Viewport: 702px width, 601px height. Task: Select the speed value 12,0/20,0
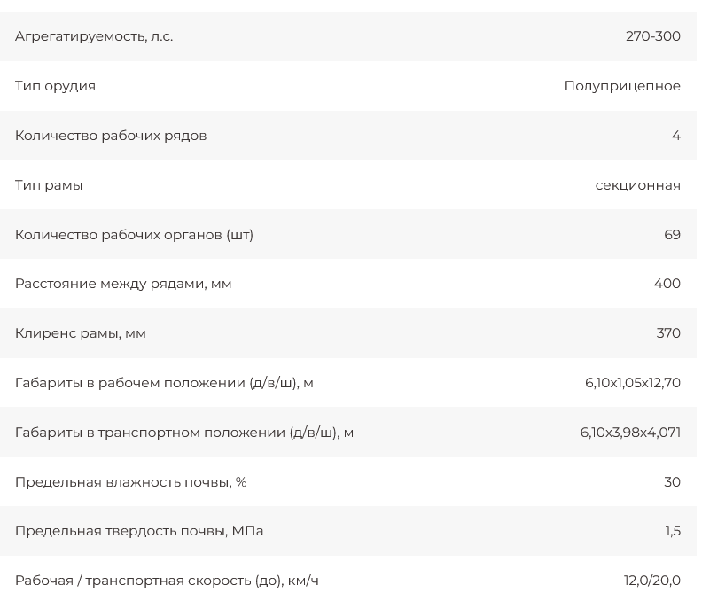point(651,581)
